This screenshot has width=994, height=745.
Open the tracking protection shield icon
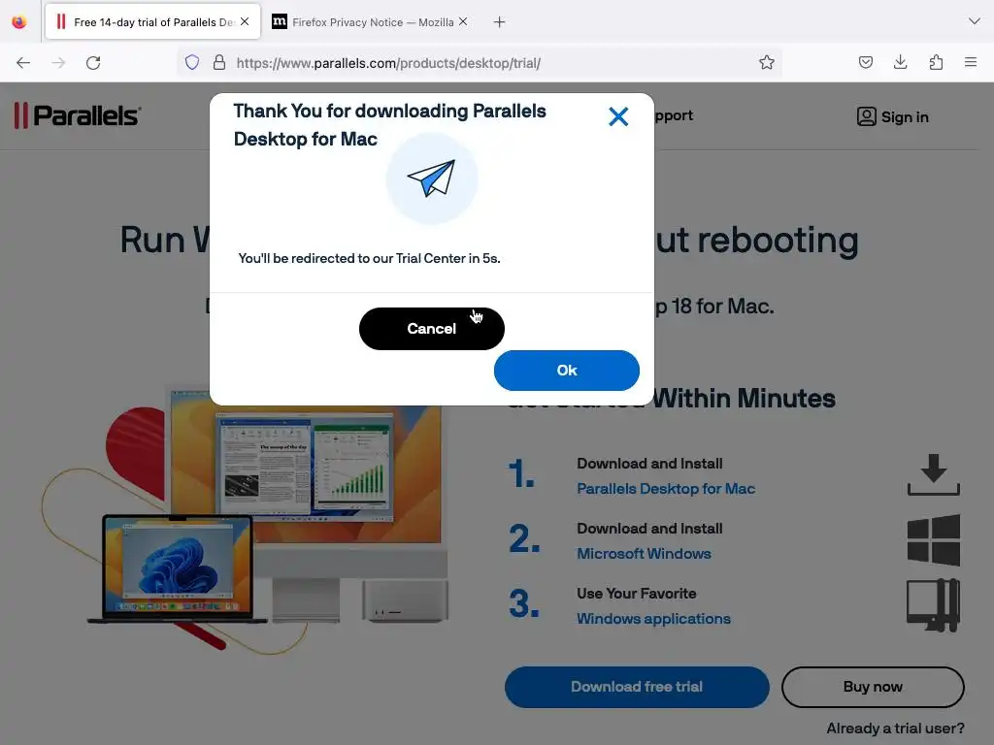click(x=192, y=62)
